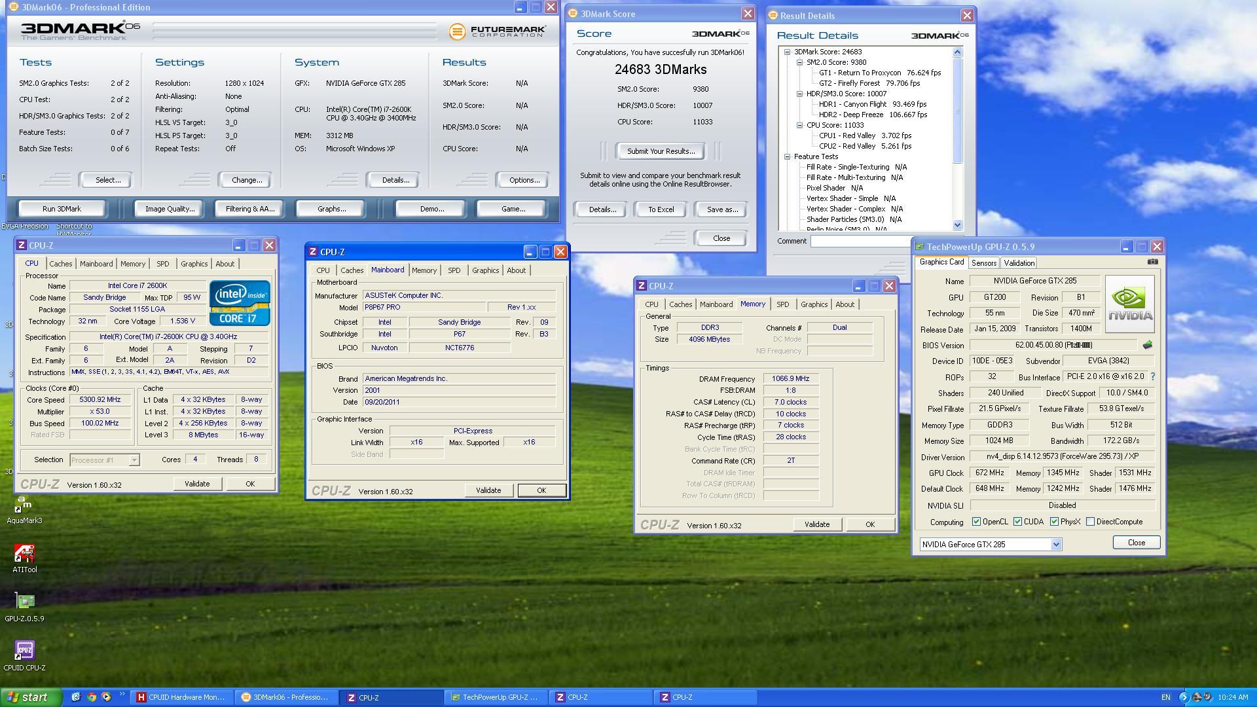Open ATITool desktop icon
The image size is (1257, 707).
coord(24,558)
